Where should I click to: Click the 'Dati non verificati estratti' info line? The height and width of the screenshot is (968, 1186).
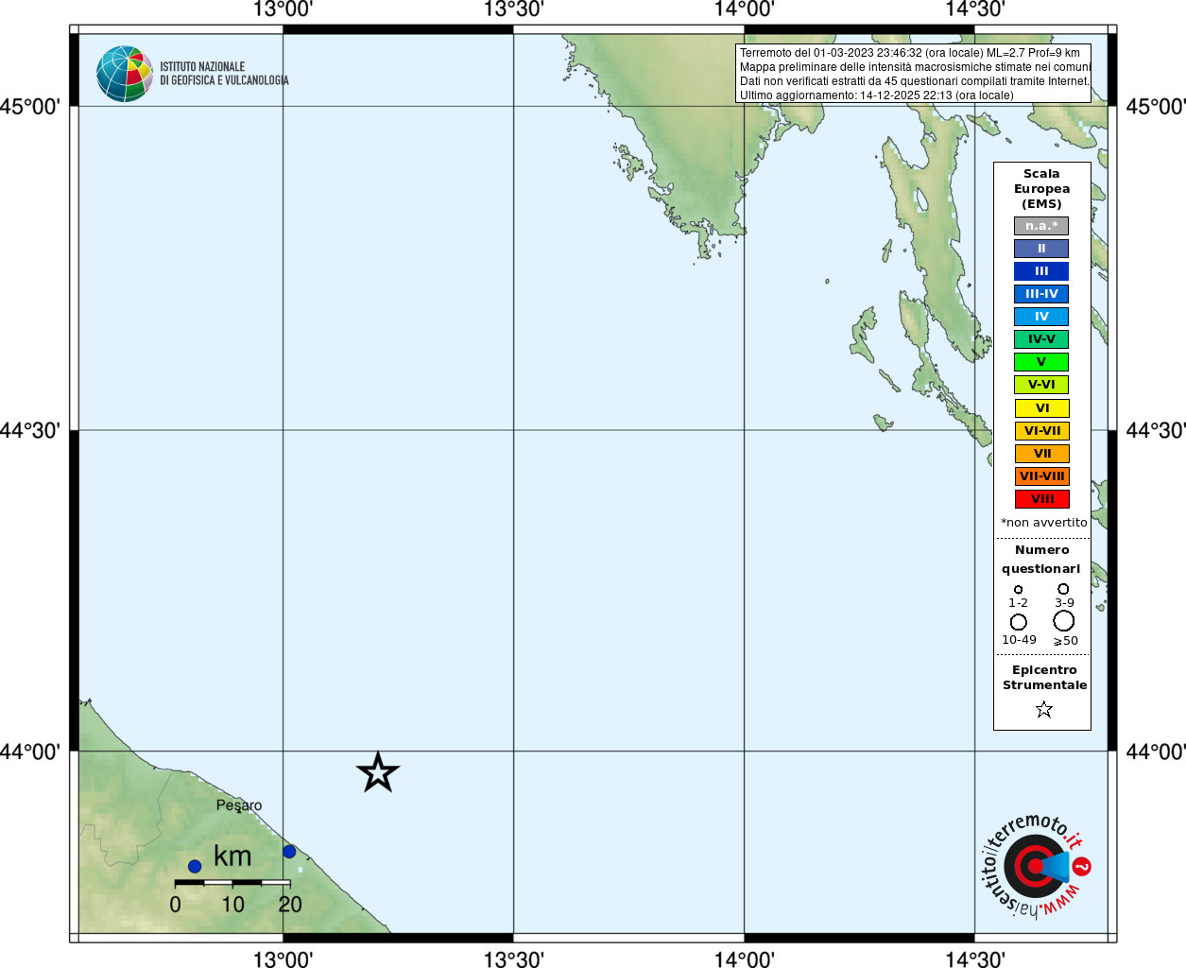(914, 81)
